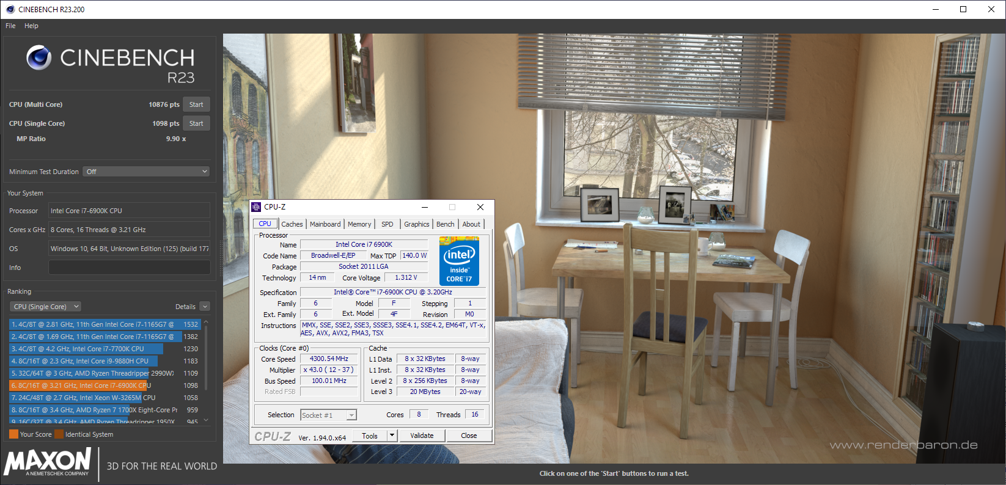The width and height of the screenshot is (1006, 485).
Task: Click the Intel Core i7 logo badge
Action: (x=459, y=261)
